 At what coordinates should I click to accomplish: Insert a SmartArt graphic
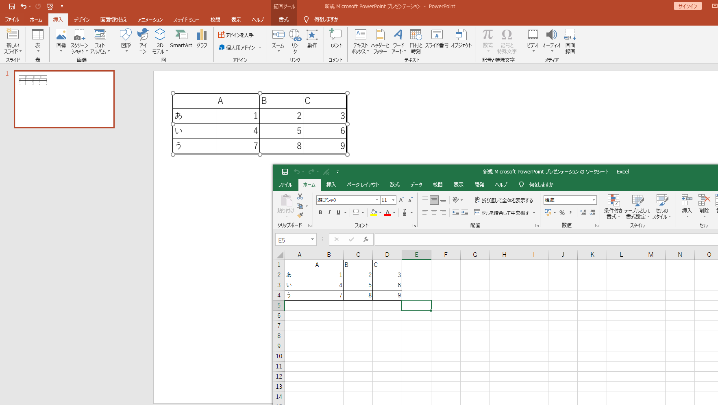(181, 39)
